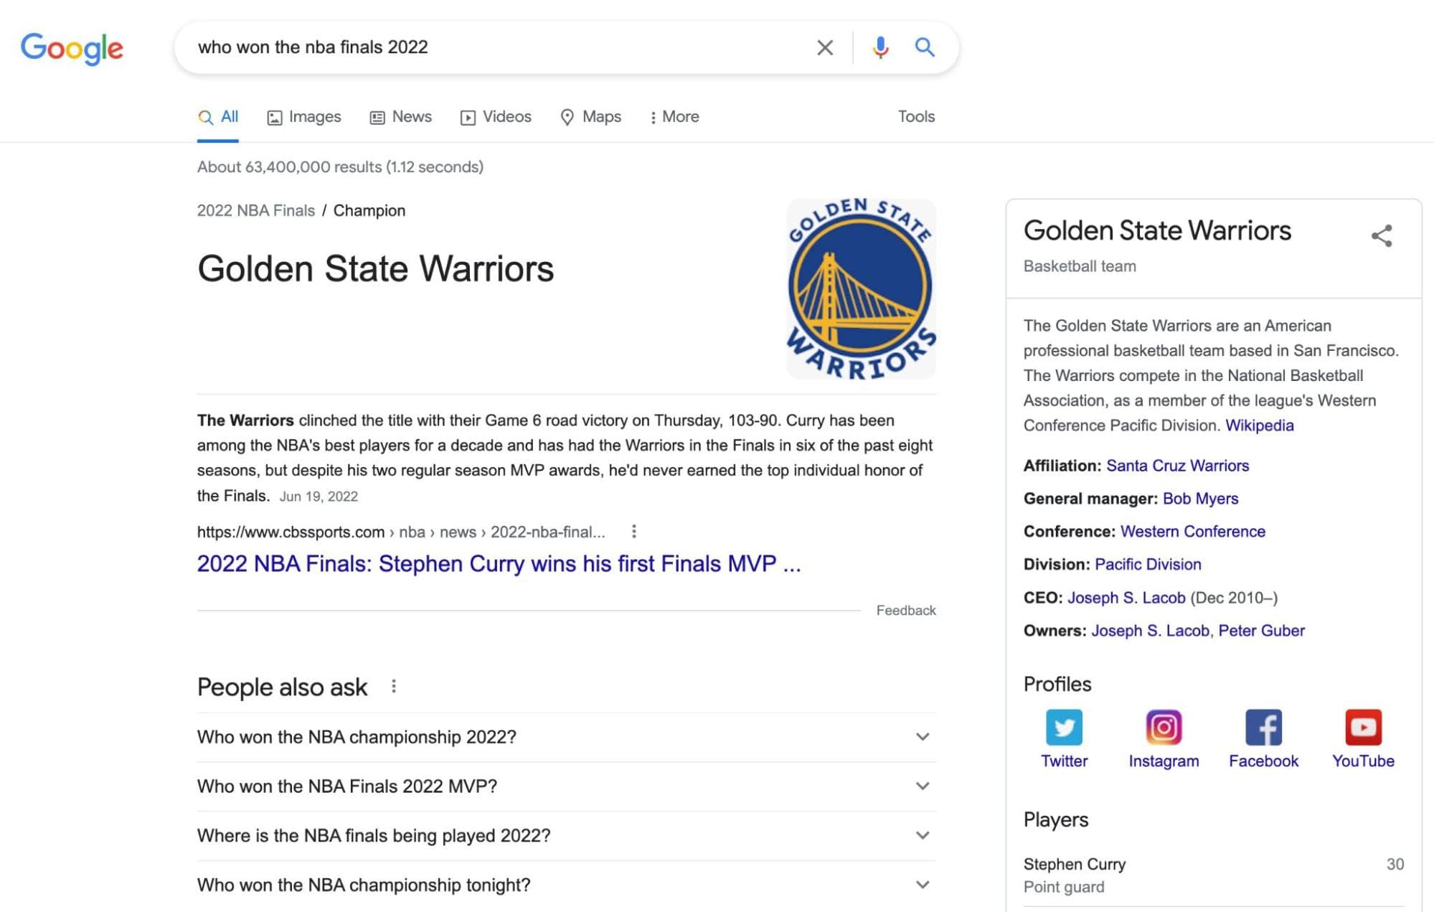Share the Golden State Warriors knowledge panel
Image resolution: width=1434 pixels, height=912 pixels.
click(x=1382, y=236)
